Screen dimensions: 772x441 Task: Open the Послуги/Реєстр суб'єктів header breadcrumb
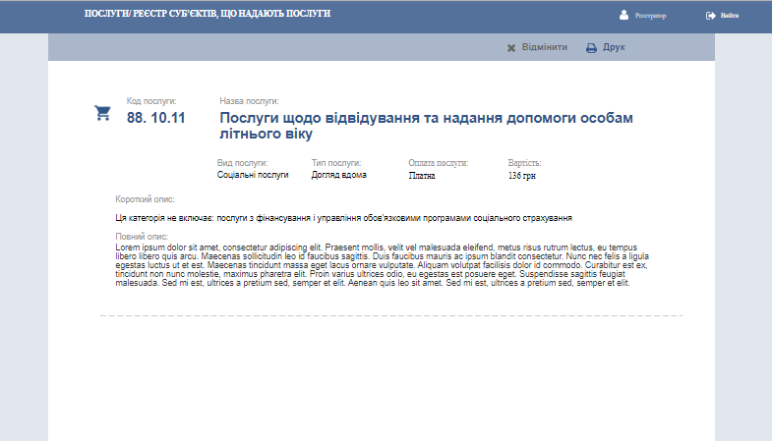pyautogui.click(x=208, y=15)
